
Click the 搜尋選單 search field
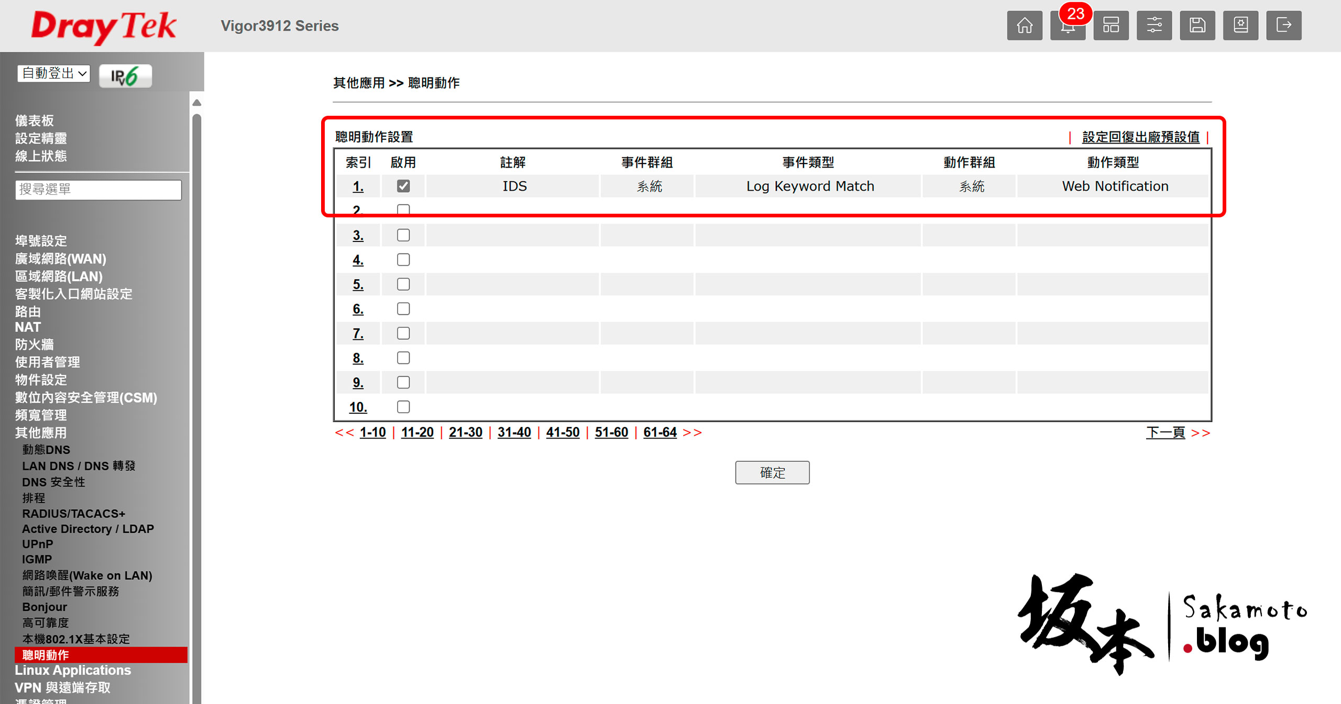(98, 190)
